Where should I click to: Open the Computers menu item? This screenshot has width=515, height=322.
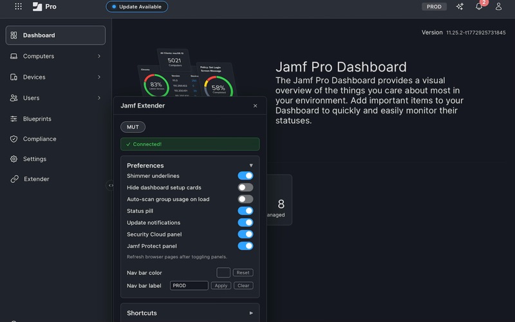55,56
